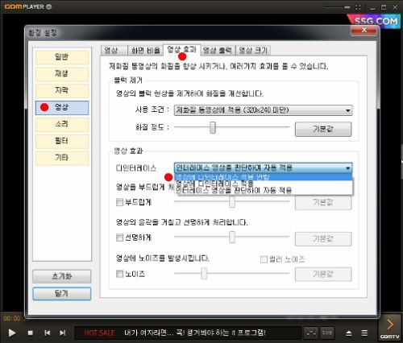Stop playback with the square stop button

[x=31, y=333]
